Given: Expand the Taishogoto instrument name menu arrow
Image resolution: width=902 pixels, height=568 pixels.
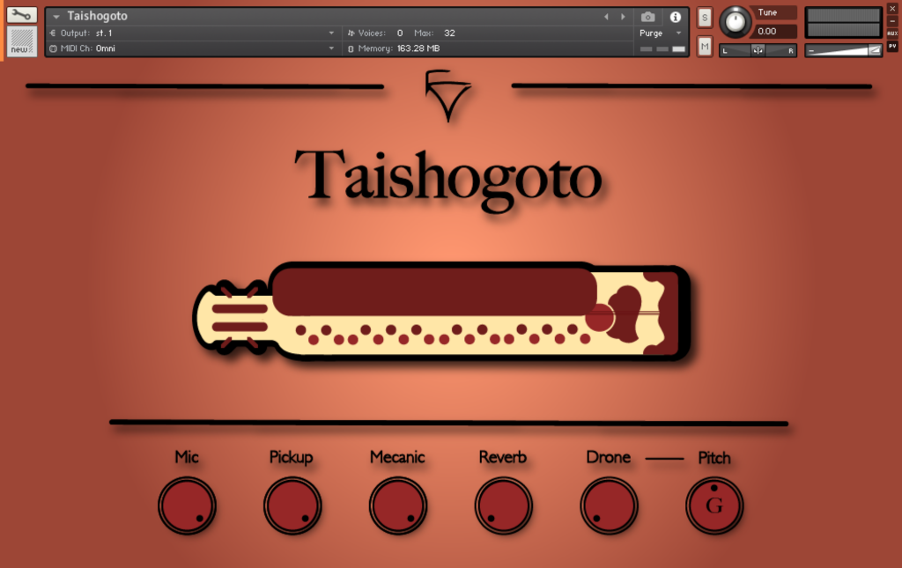Looking at the screenshot, I should click(x=55, y=17).
